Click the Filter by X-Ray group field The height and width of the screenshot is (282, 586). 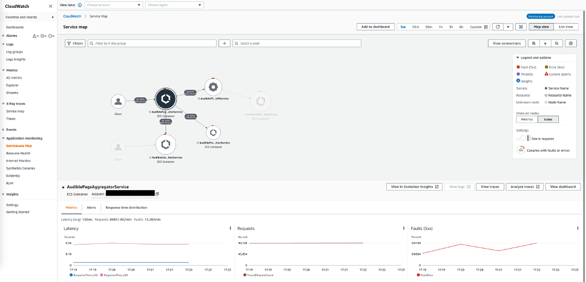pos(152,44)
